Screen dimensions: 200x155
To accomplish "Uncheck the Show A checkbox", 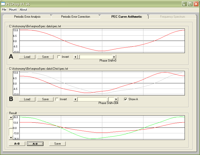I will coord(126,99).
